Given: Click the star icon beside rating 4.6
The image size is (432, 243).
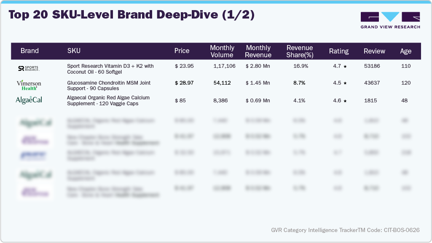Looking at the screenshot, I should [x=345, y=101].
